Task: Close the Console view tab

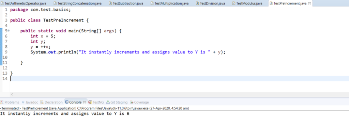Action: [84, 102]
